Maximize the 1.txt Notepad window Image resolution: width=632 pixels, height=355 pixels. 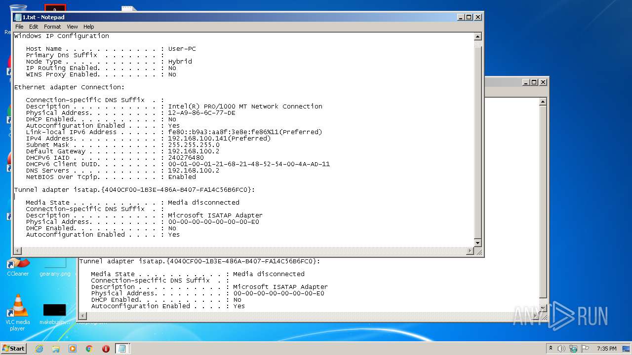coord(469,17)
